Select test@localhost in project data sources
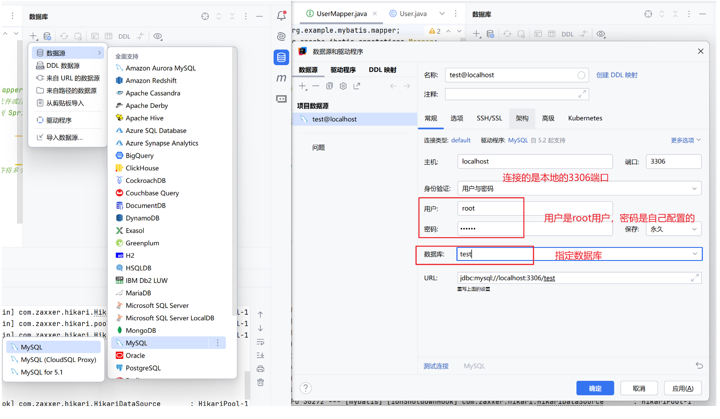Screen dimensions: 720x419 [355, 119]
